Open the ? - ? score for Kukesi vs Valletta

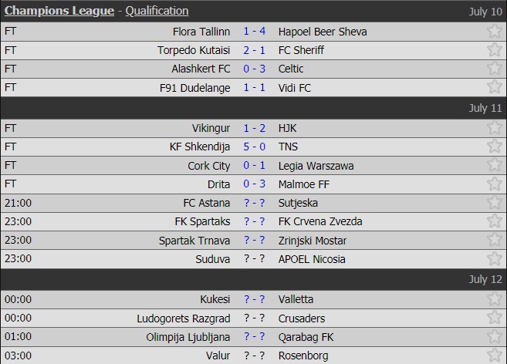pyautogui.click(x=255, y=299)
